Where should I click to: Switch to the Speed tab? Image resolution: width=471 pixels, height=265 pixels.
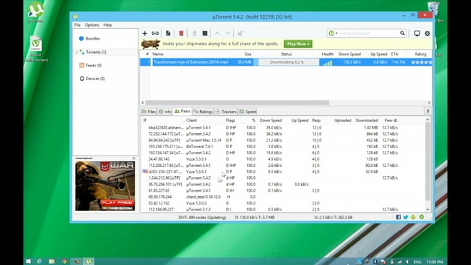click(248, 112)
